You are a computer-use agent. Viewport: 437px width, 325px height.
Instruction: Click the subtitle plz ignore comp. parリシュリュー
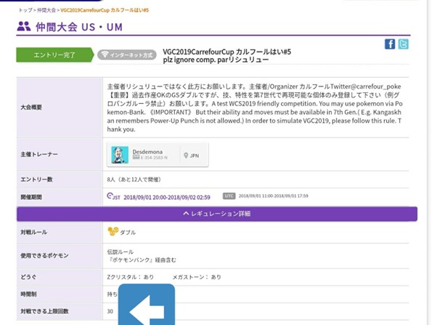[x=216, y=60]
